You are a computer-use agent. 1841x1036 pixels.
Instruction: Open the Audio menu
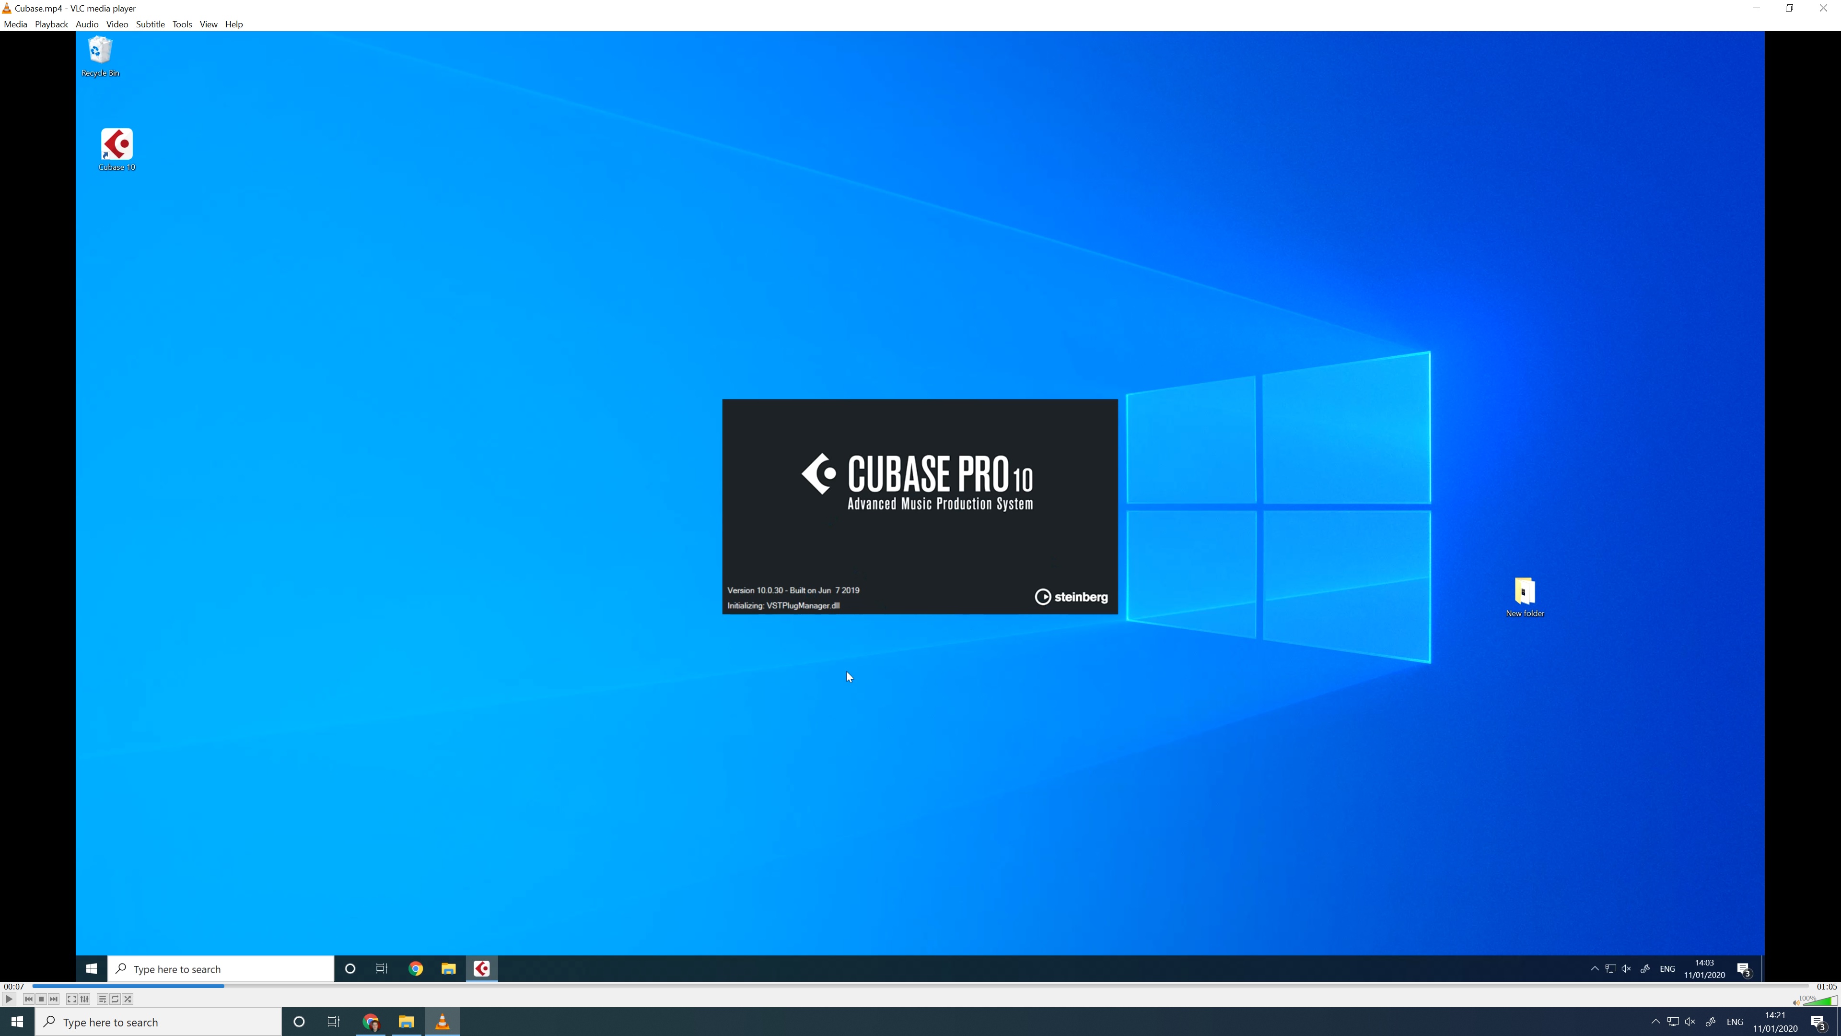click(x=87, y=24)
